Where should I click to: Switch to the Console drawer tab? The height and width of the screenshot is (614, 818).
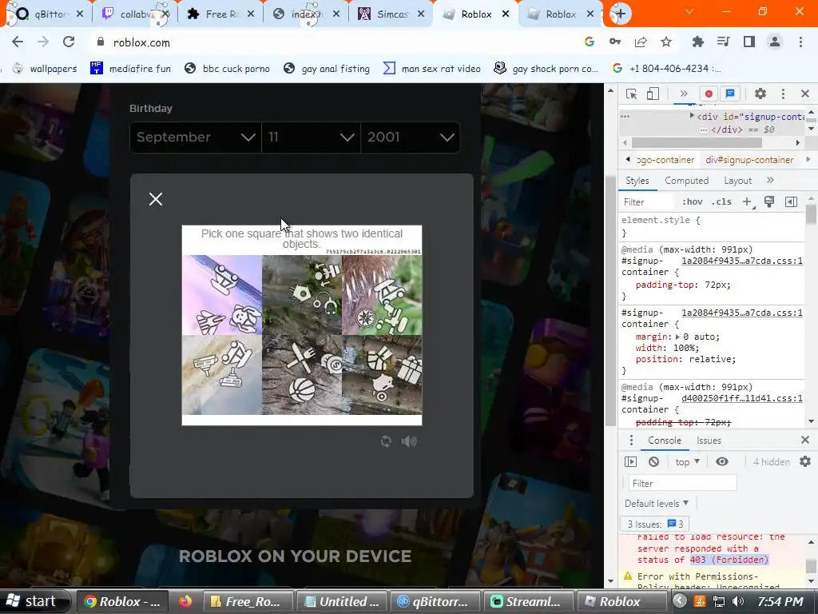tap(664, 441)
